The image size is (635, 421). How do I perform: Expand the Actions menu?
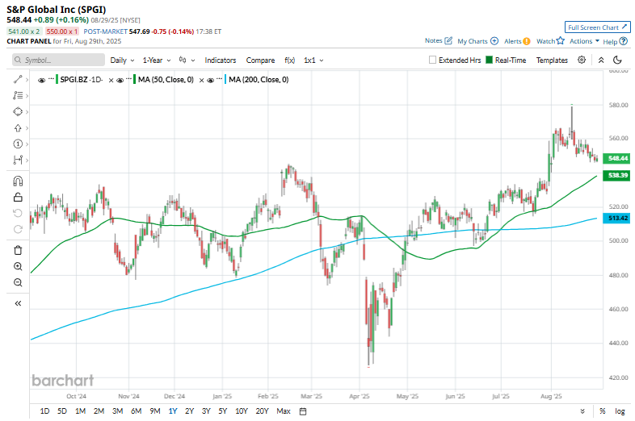coord(584,41)
